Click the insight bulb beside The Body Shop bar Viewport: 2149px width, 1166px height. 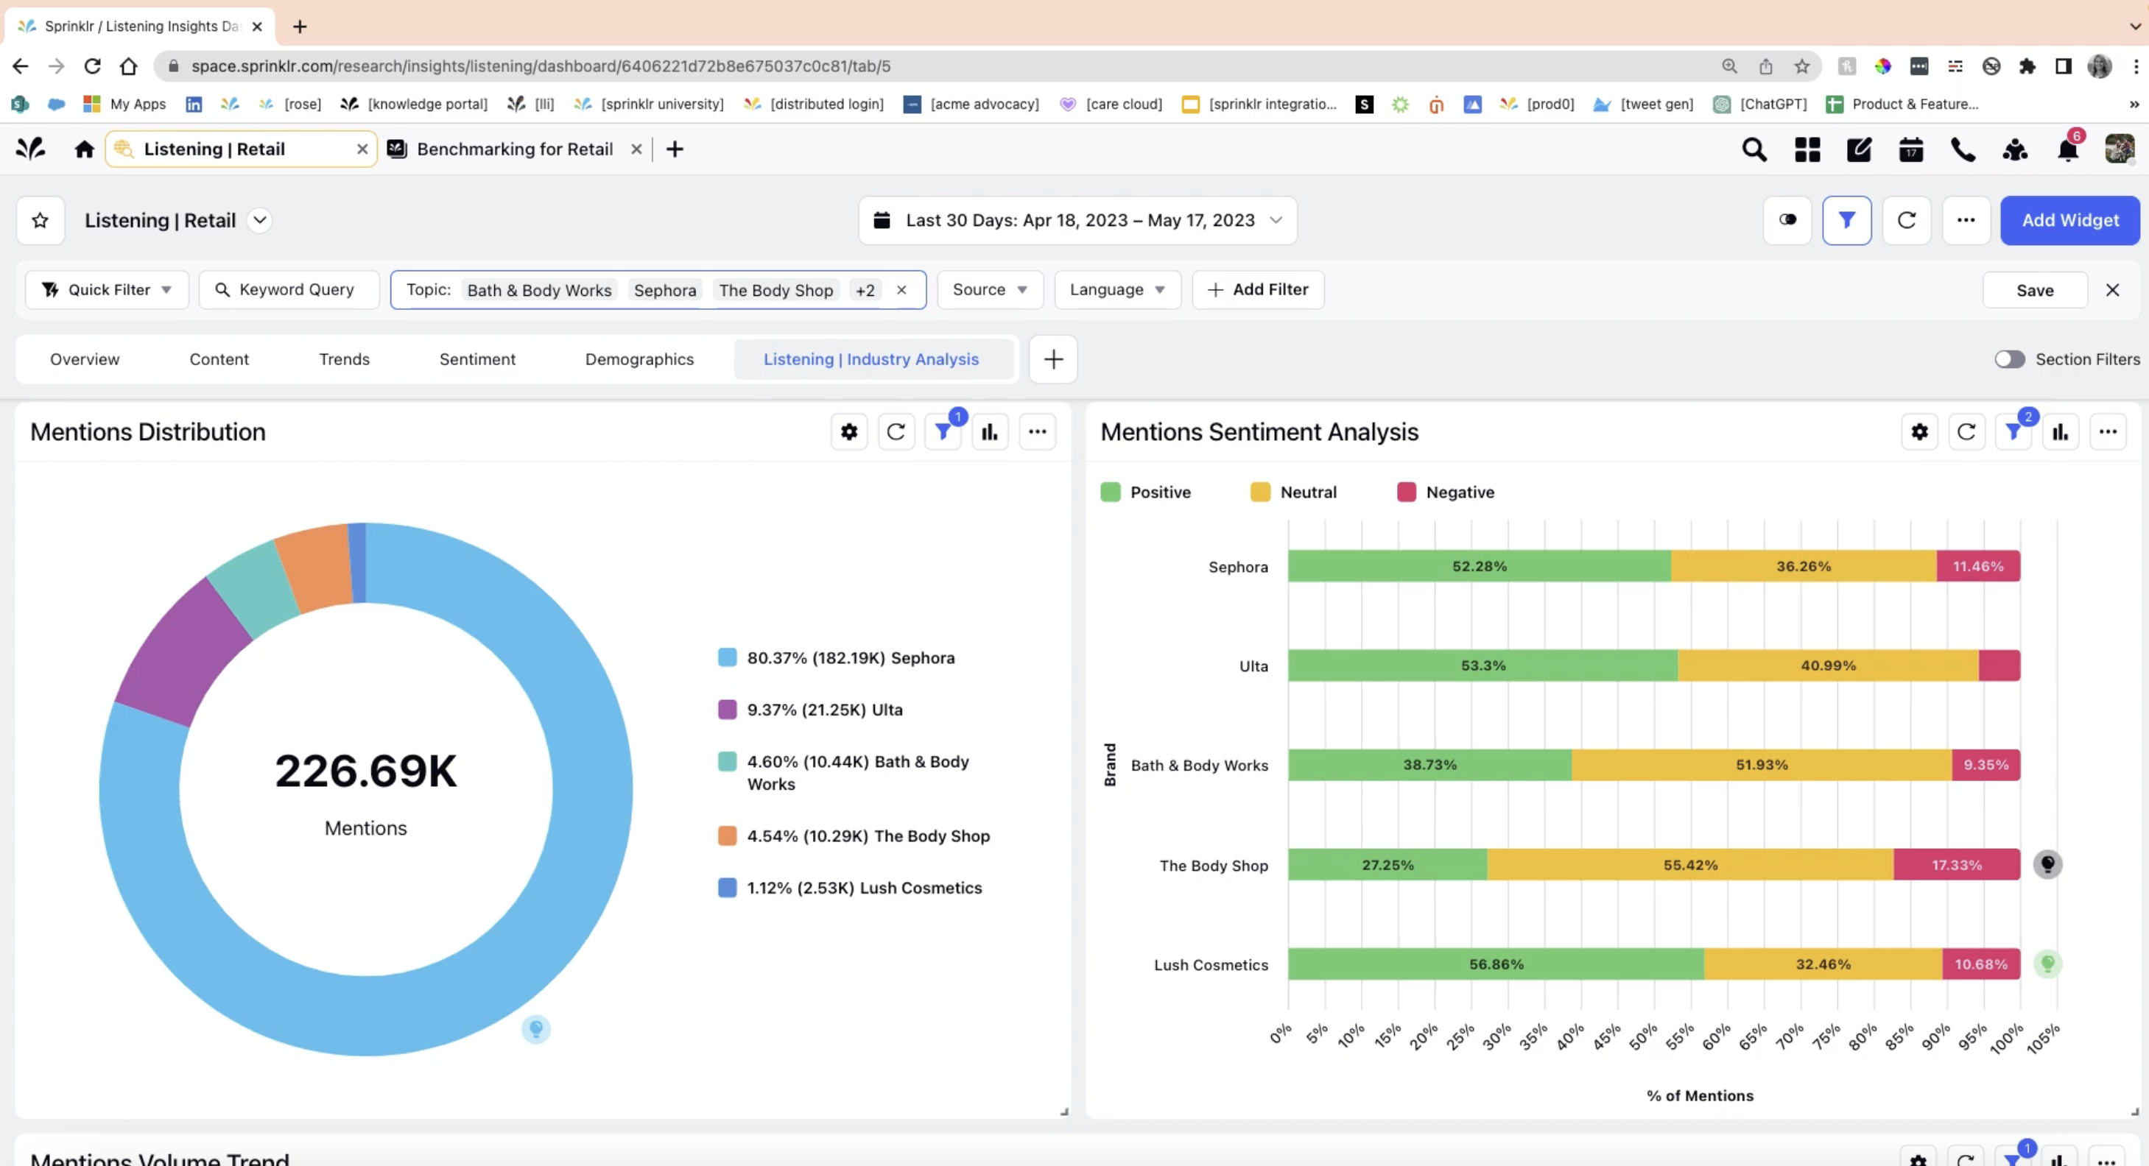pos(2047,864)
